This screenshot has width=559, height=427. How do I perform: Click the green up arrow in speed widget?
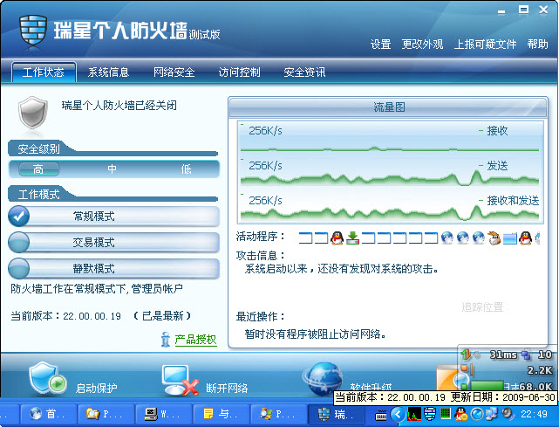pyautogui.click(x=466, y=355)
